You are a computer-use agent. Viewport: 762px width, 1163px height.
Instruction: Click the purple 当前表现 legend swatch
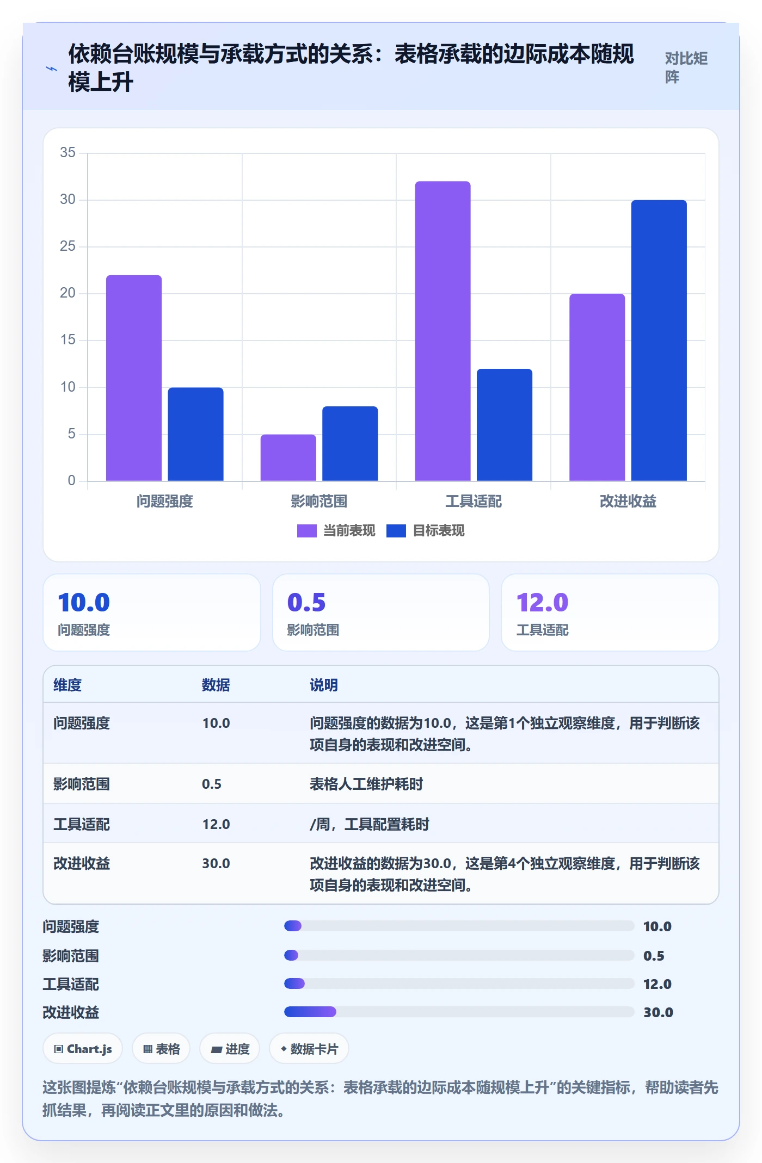coord(306,531)
